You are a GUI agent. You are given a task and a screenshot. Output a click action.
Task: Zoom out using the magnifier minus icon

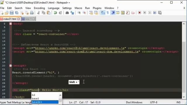(x=84, y=13)
